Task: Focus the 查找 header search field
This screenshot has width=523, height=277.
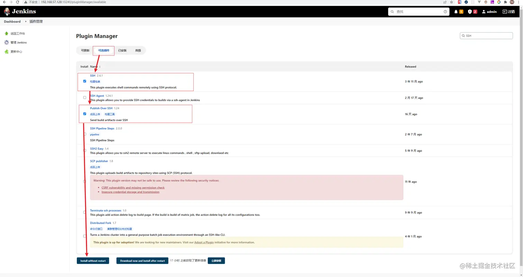Action: [419, 12]
